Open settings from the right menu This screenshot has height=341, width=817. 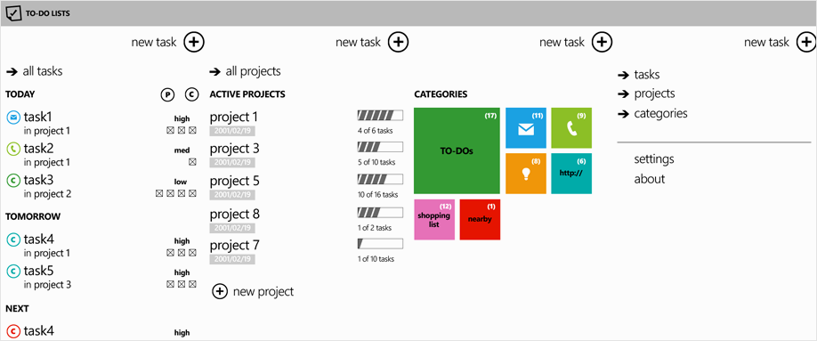click(654, 159)
